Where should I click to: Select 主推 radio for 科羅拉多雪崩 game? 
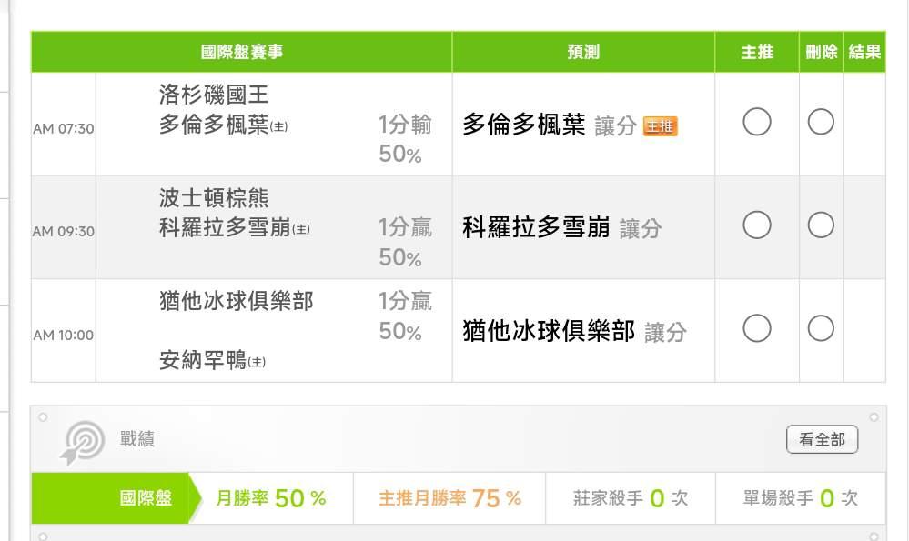tap(757, 225)
